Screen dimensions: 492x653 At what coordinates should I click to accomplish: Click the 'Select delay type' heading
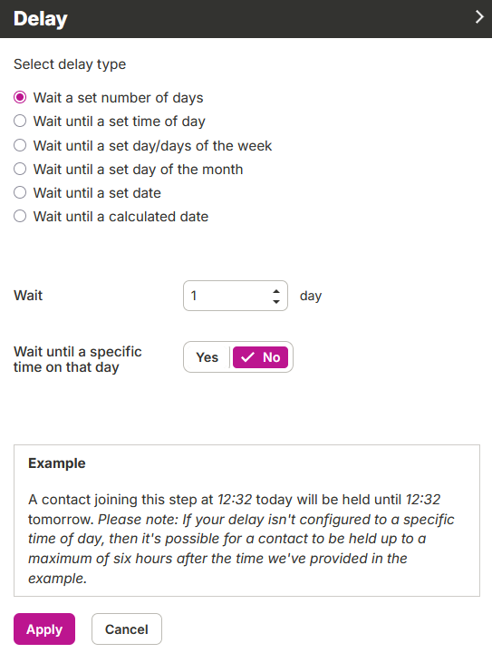click(x=70, y=64)
